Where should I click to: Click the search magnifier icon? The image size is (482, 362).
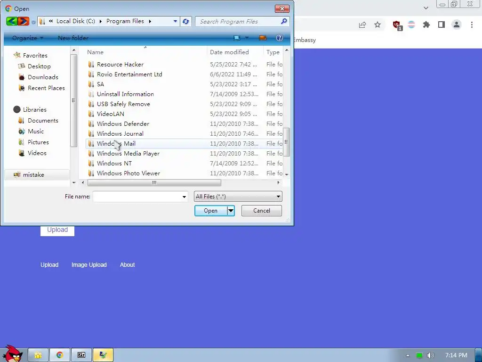(284, 21)
